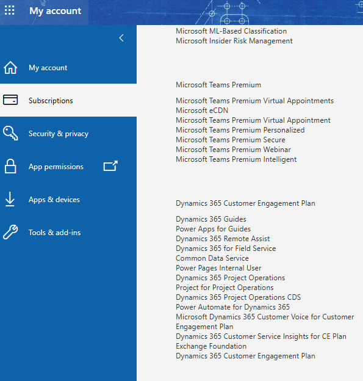Open the app launcher waffle icon
This screenshot has height=381, width=363.
pyautogui.click(x=10, y=10)
